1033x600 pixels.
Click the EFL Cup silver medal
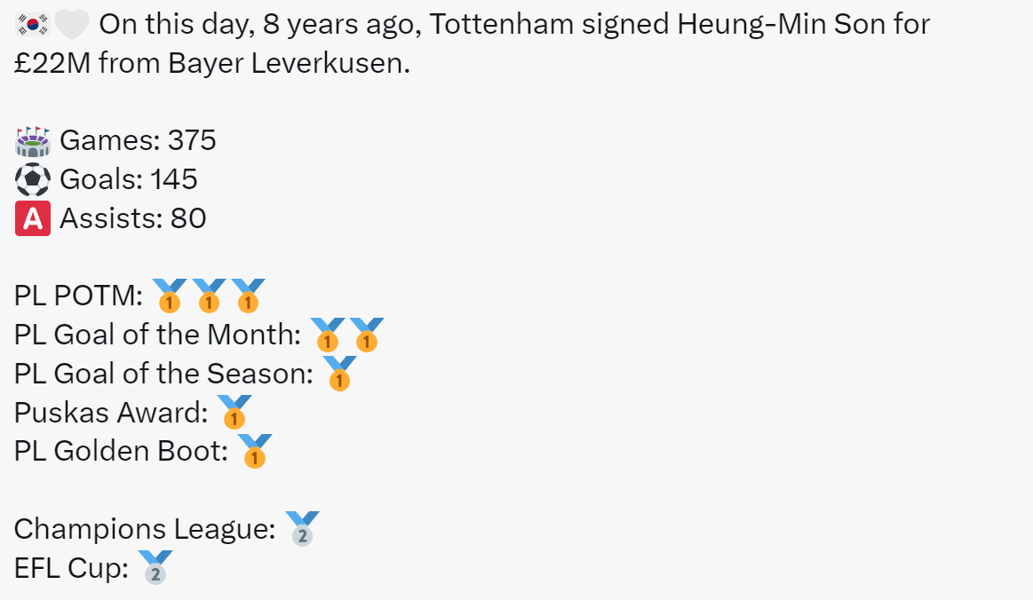(x=155, y=568)
